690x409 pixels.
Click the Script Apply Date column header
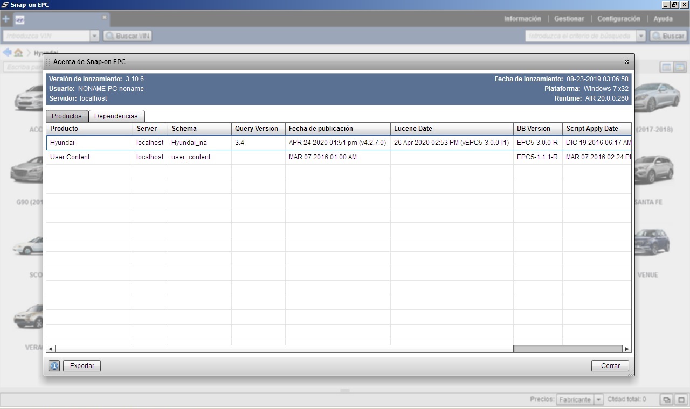click(x=597, y=129)
